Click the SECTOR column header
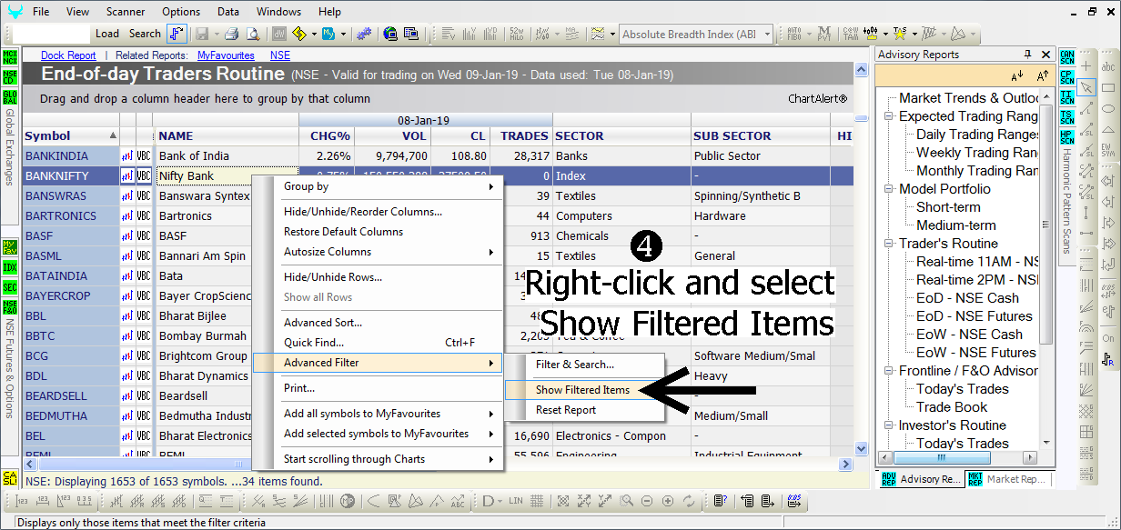Image resolution: width=1121 pixels, height=530 pixels. pyautogui.click(x=621, y=136)
